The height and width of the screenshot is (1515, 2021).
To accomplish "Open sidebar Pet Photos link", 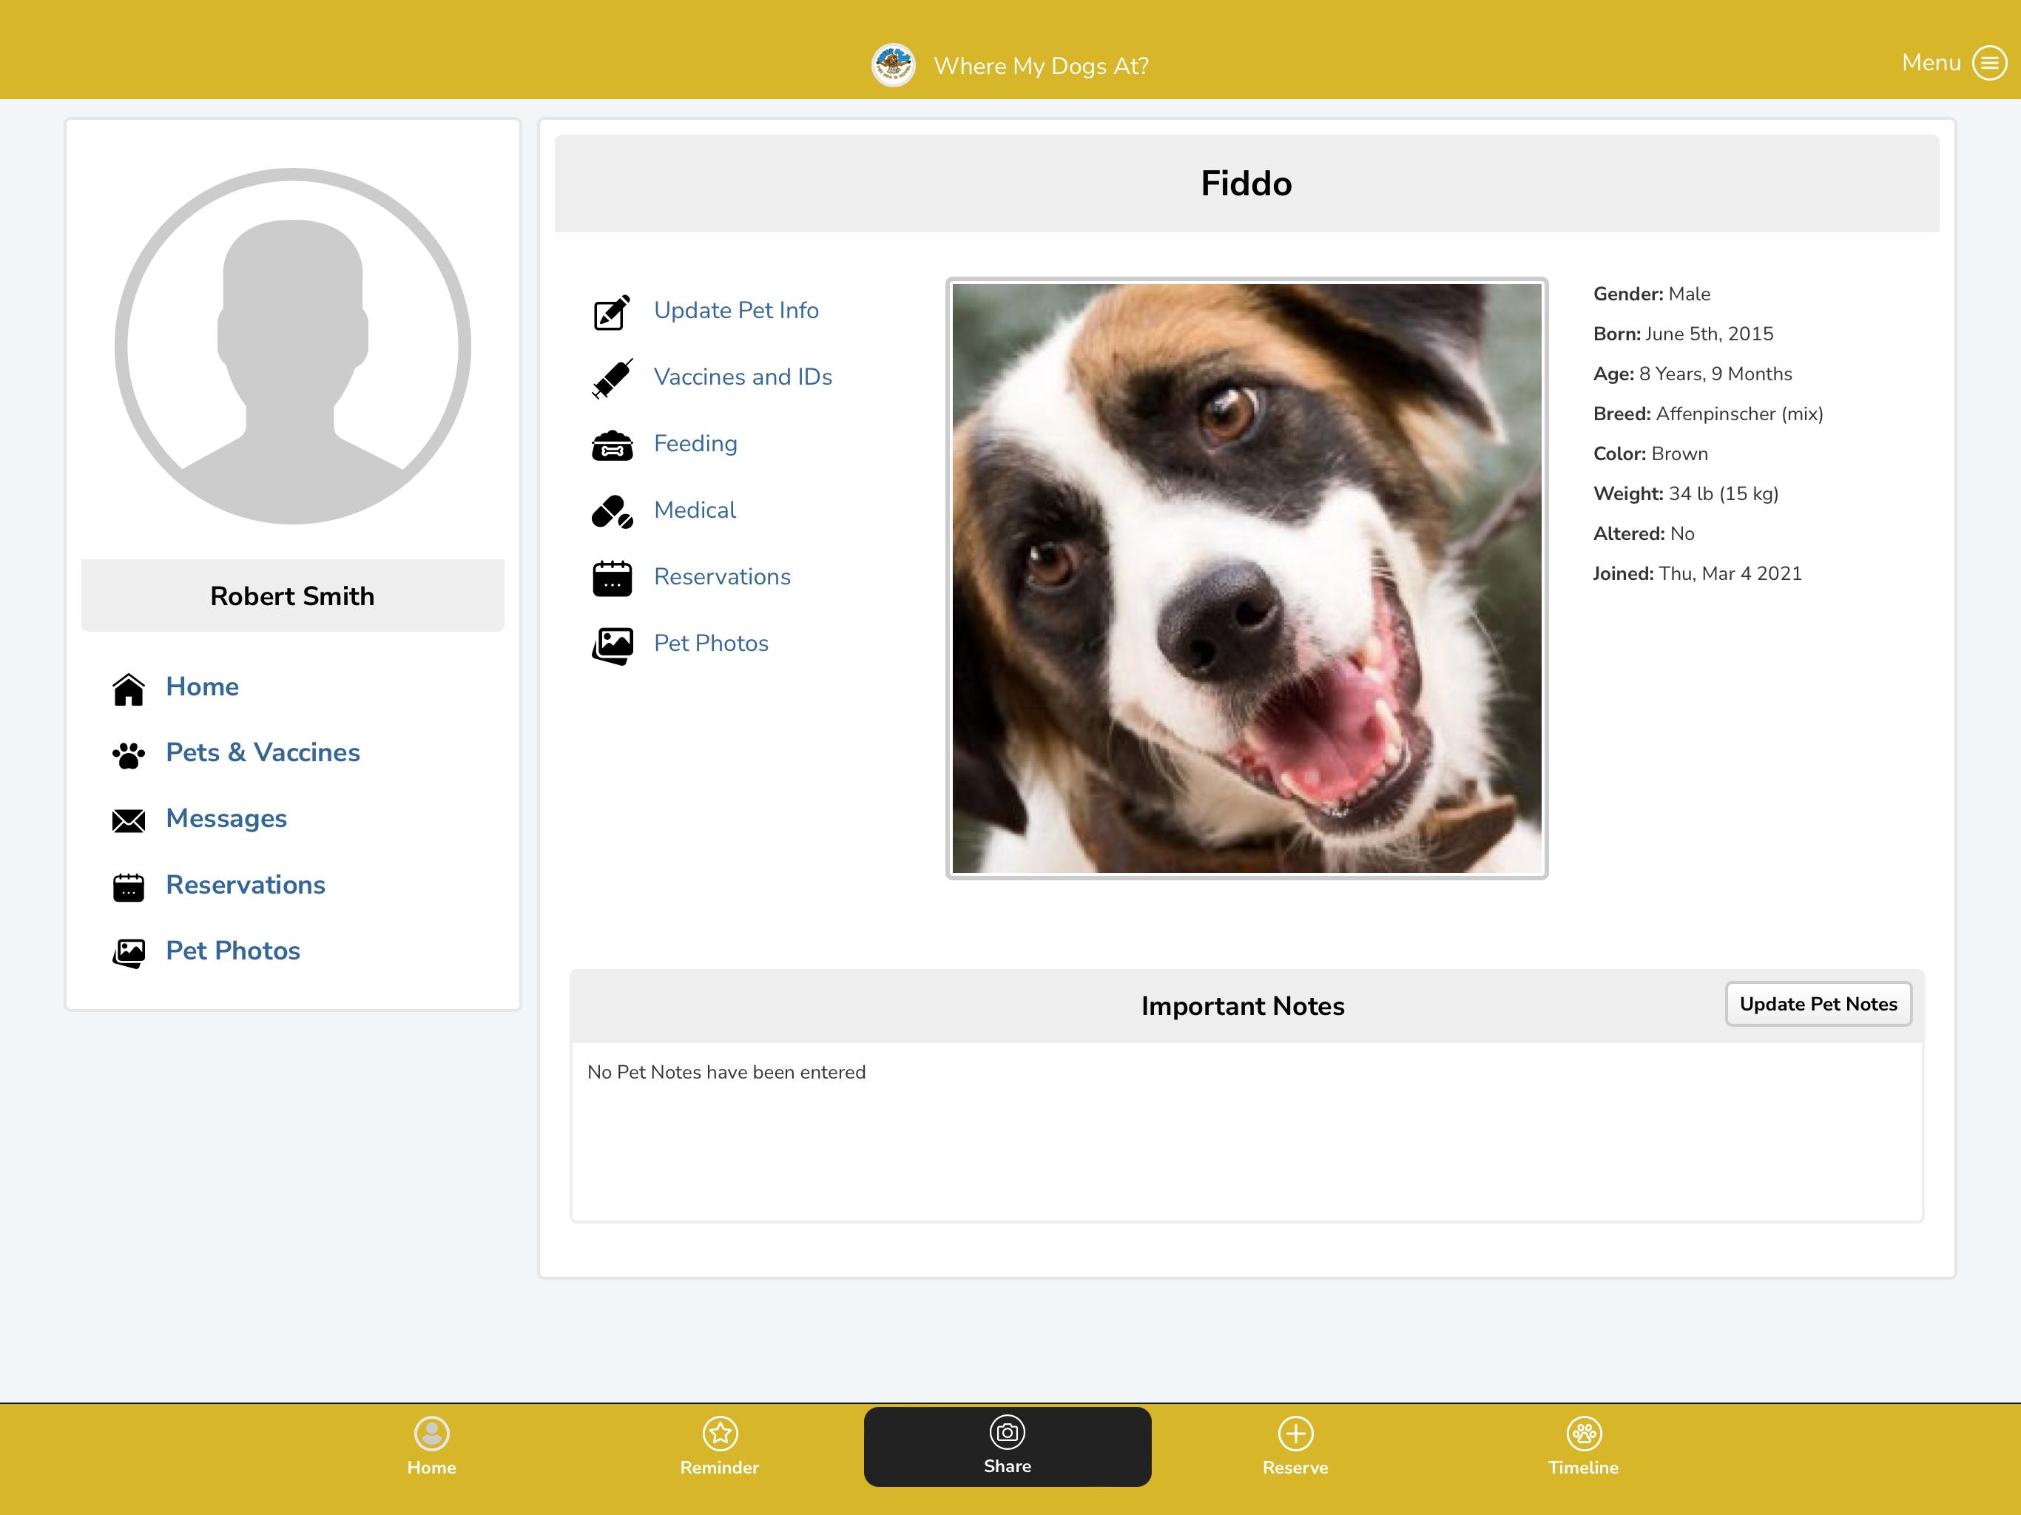I will [x=233, y=951].
